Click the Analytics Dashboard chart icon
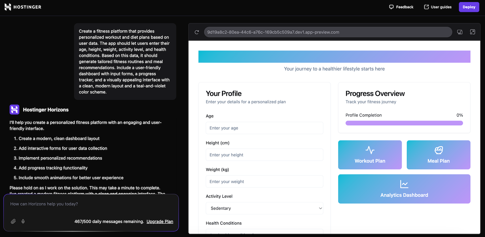Viewport: 485px width, 237px height. pyautogui.click(x=404, y=183)
